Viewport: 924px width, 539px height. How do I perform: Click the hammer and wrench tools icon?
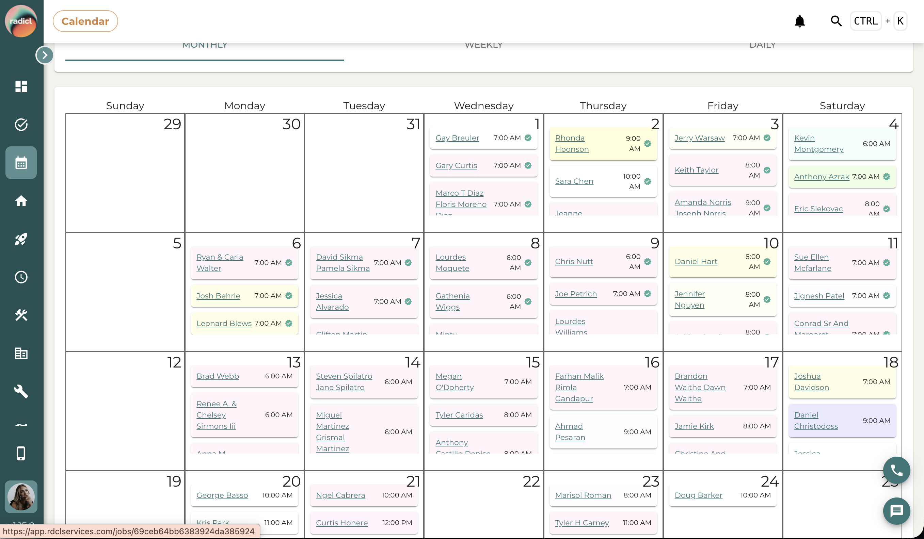click(21, 315)
